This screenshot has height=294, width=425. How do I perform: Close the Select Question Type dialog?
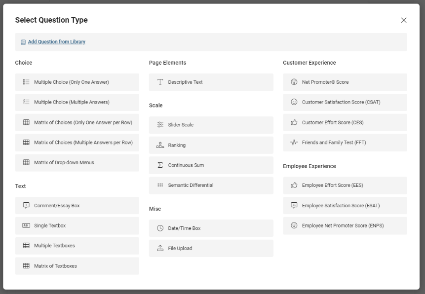click(x=404, y=20)
